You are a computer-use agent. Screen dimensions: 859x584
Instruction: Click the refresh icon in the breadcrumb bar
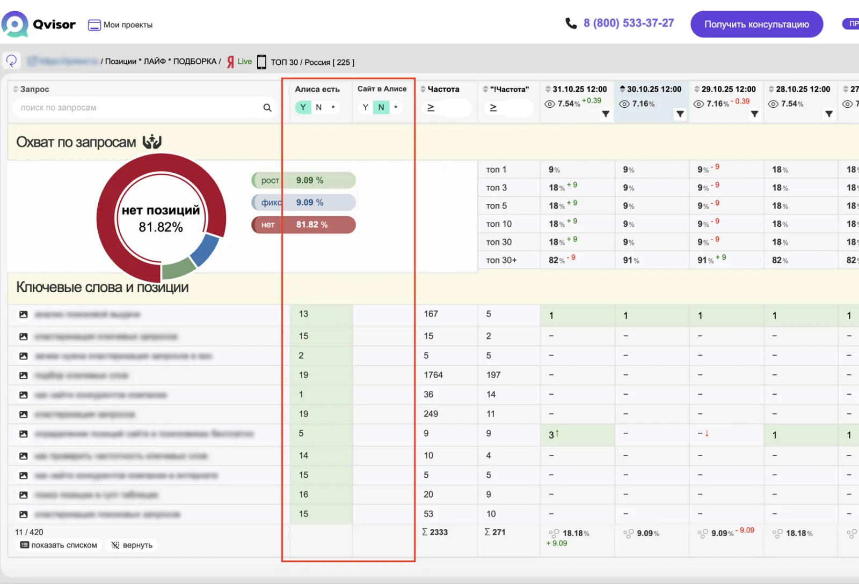(11, 61)
